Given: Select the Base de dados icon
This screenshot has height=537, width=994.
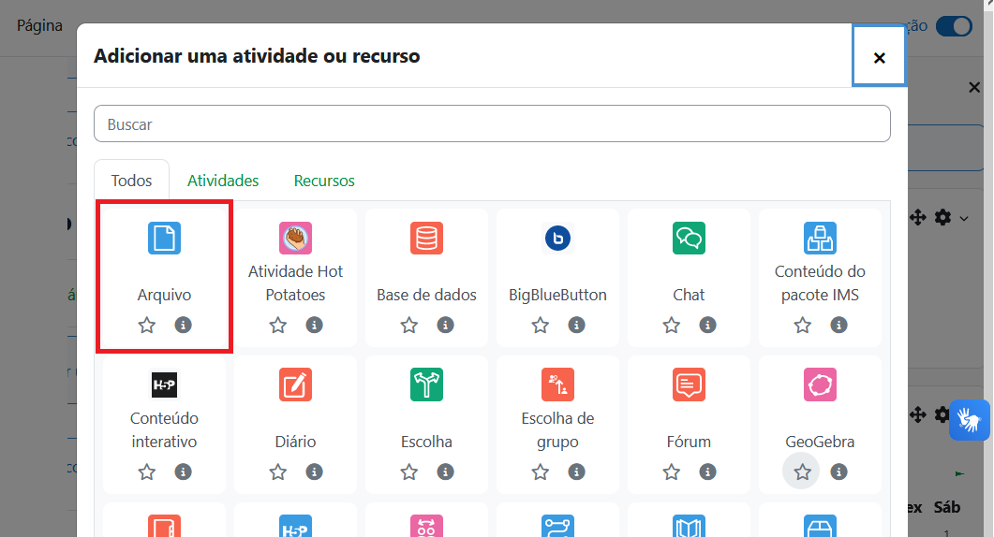Looking at the screenshot, I should tap(426, 239).
